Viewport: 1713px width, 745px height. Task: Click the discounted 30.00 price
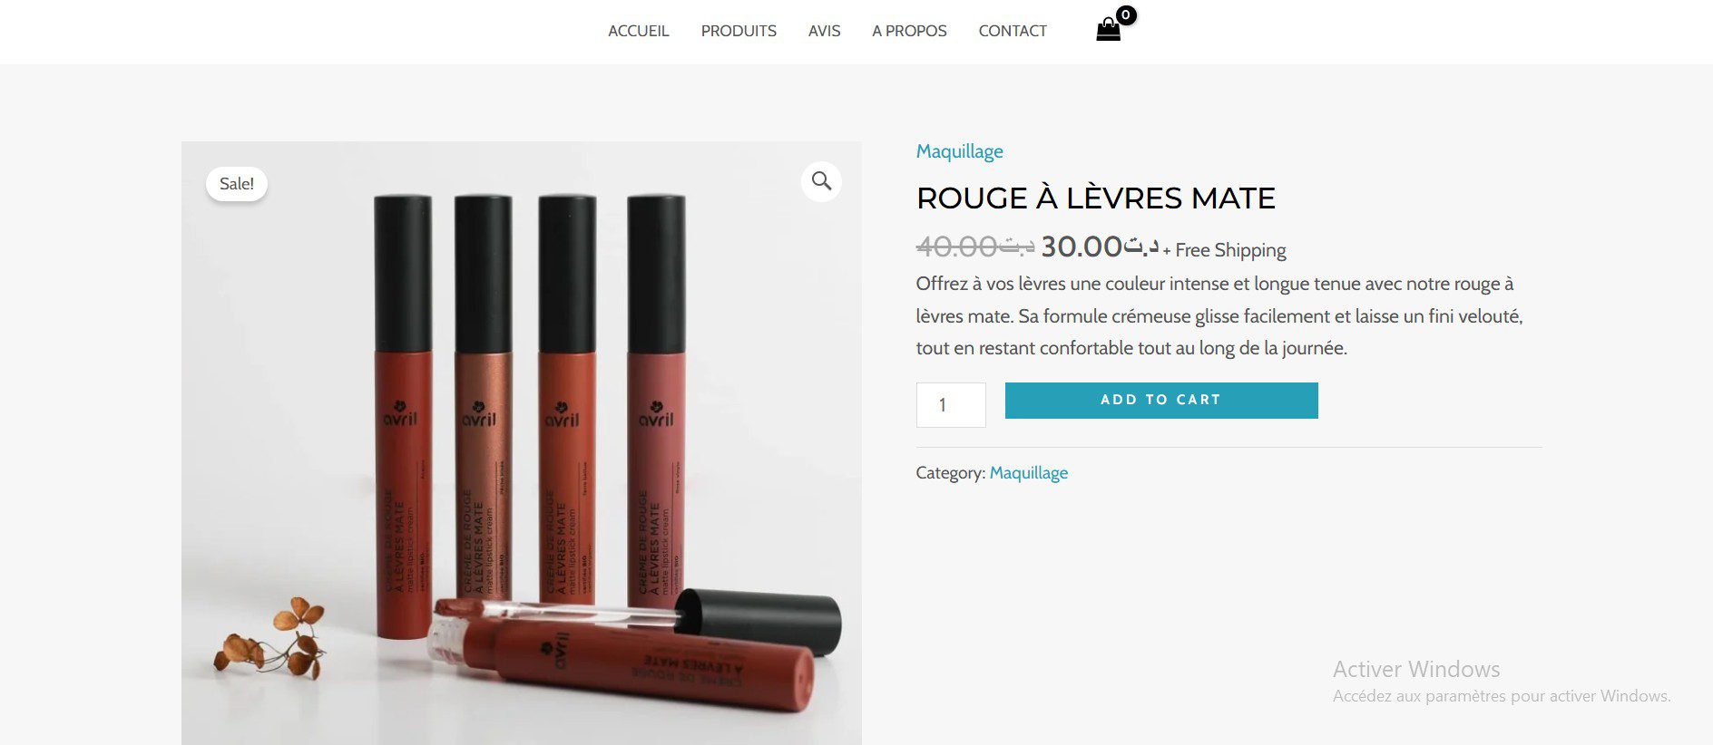click(x=1100, y=246)
